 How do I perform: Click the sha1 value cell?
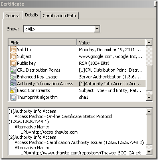[x=83, y=97]
